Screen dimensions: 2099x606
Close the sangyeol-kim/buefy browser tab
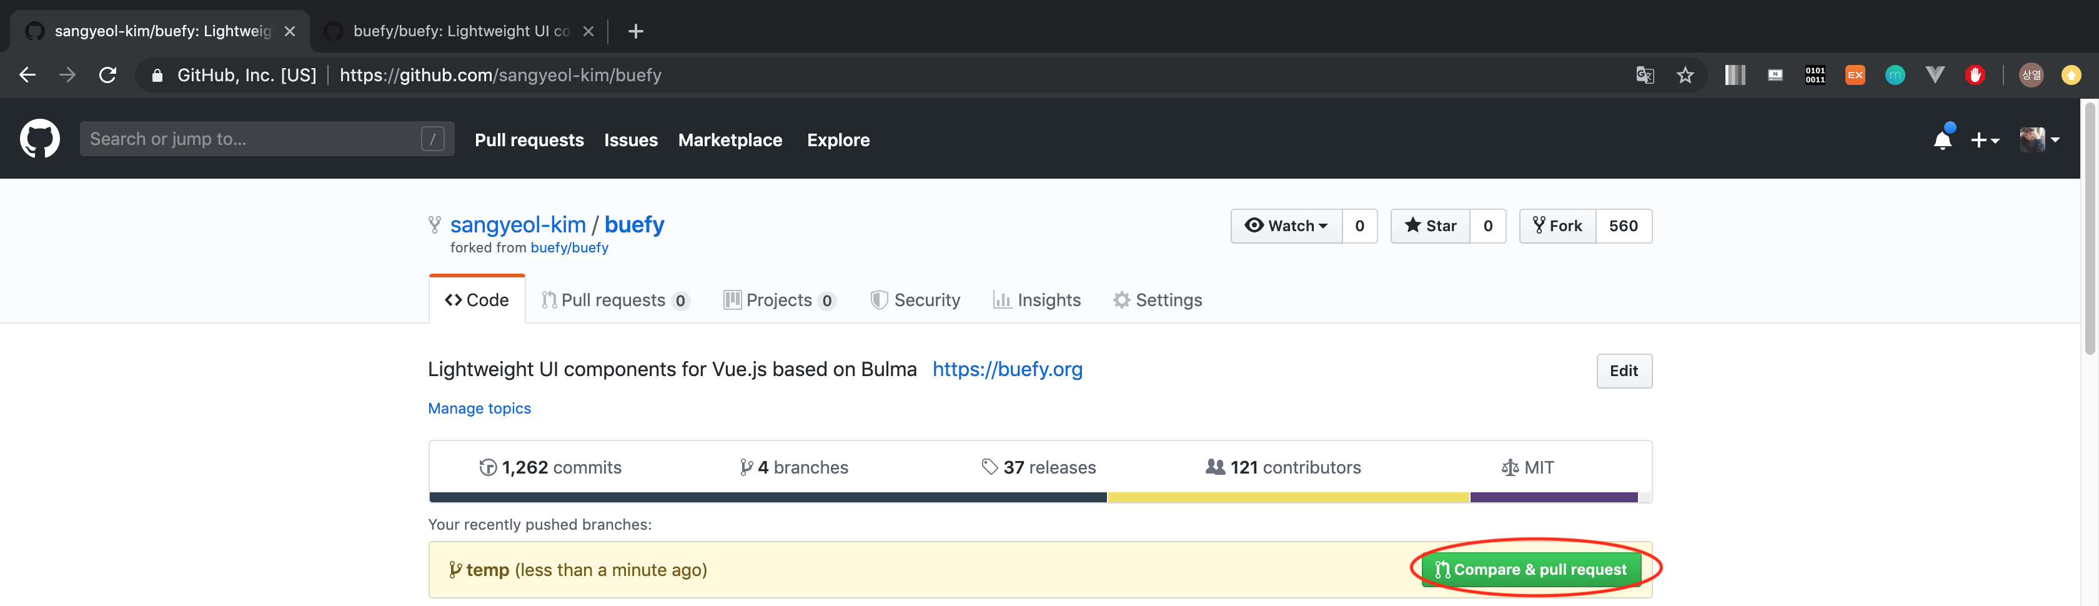point(289,31)
